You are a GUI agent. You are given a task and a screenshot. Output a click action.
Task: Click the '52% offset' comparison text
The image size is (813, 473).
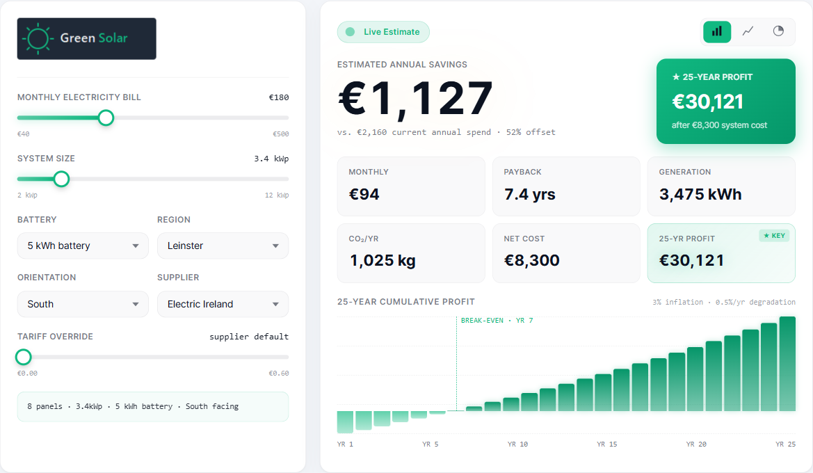[x=531, y=132]
